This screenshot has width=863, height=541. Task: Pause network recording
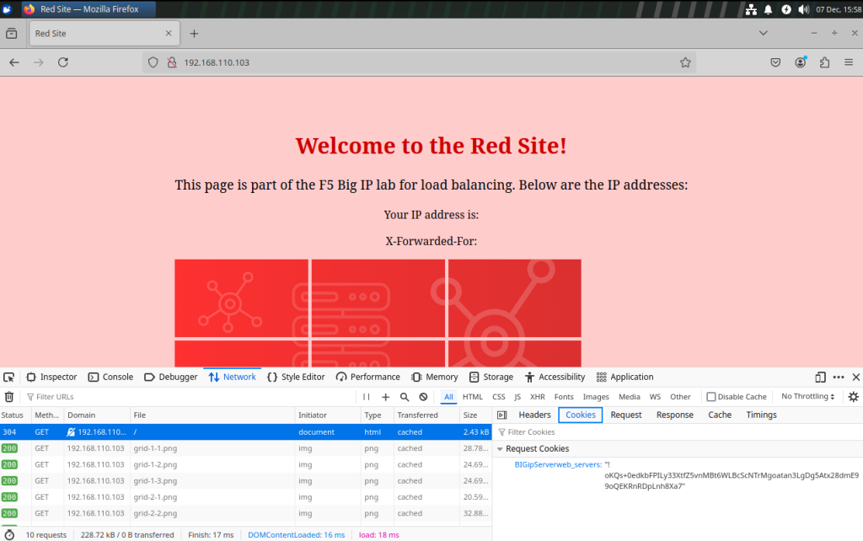[367, 397]
